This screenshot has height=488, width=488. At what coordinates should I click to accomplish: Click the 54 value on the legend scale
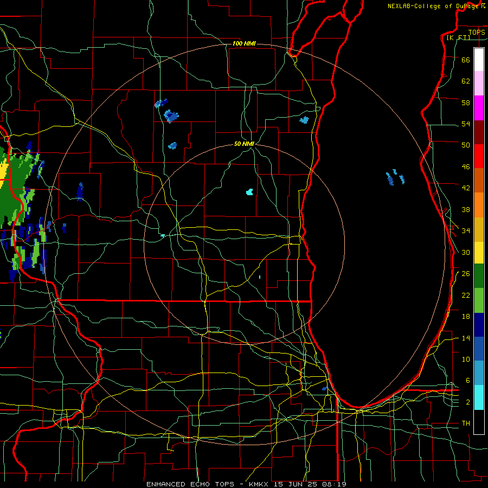(466, 124)
